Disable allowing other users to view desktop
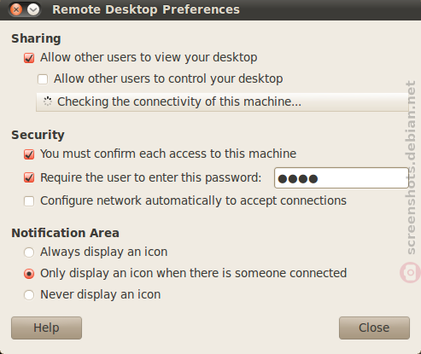Viewport: 421px width, 354px height. [x=29, y=58]
